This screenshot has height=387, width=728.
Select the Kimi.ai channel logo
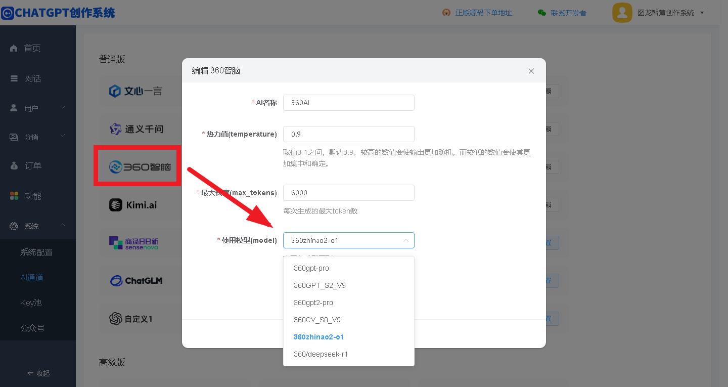tap(133, 205)
